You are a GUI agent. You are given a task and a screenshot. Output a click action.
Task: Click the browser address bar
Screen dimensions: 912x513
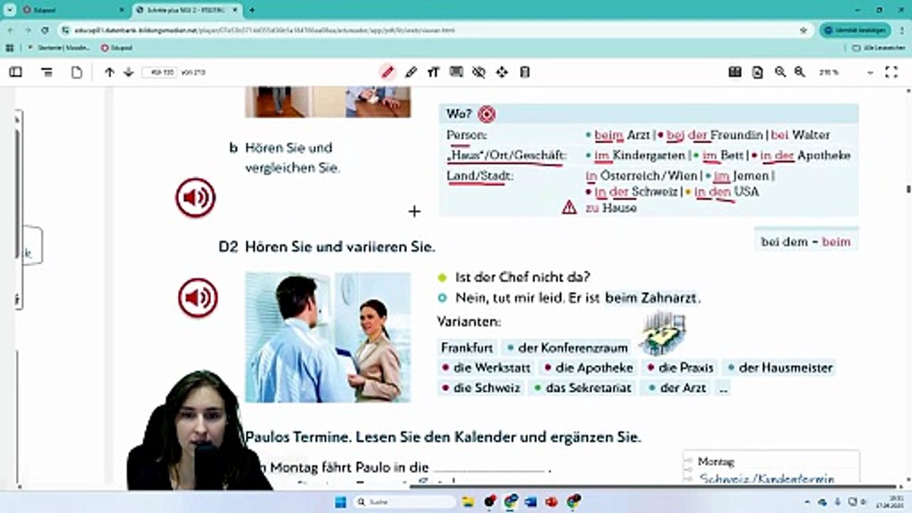(427, 31)
